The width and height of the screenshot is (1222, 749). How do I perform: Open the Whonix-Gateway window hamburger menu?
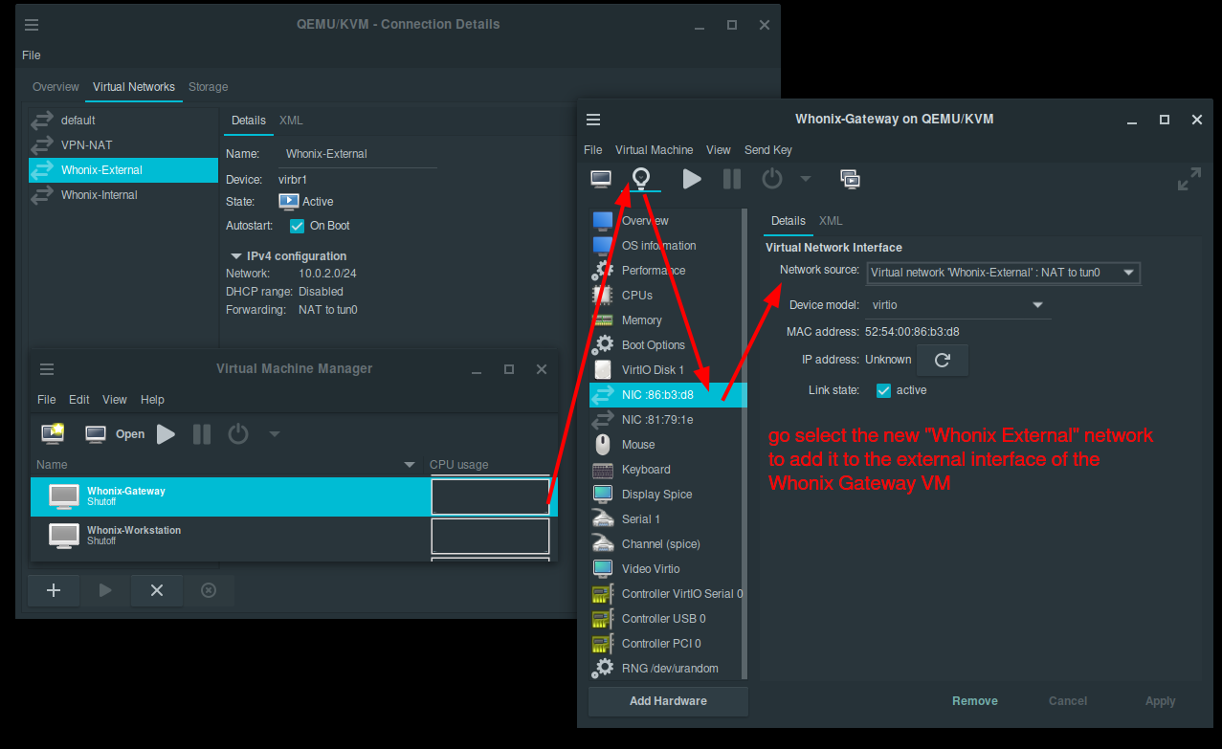tap(593, 120)
